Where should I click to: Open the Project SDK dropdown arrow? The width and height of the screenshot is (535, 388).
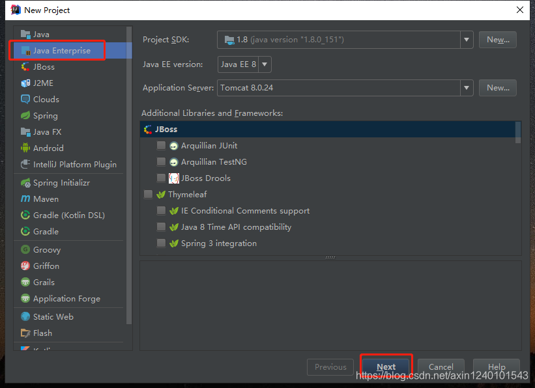(467, 40)
